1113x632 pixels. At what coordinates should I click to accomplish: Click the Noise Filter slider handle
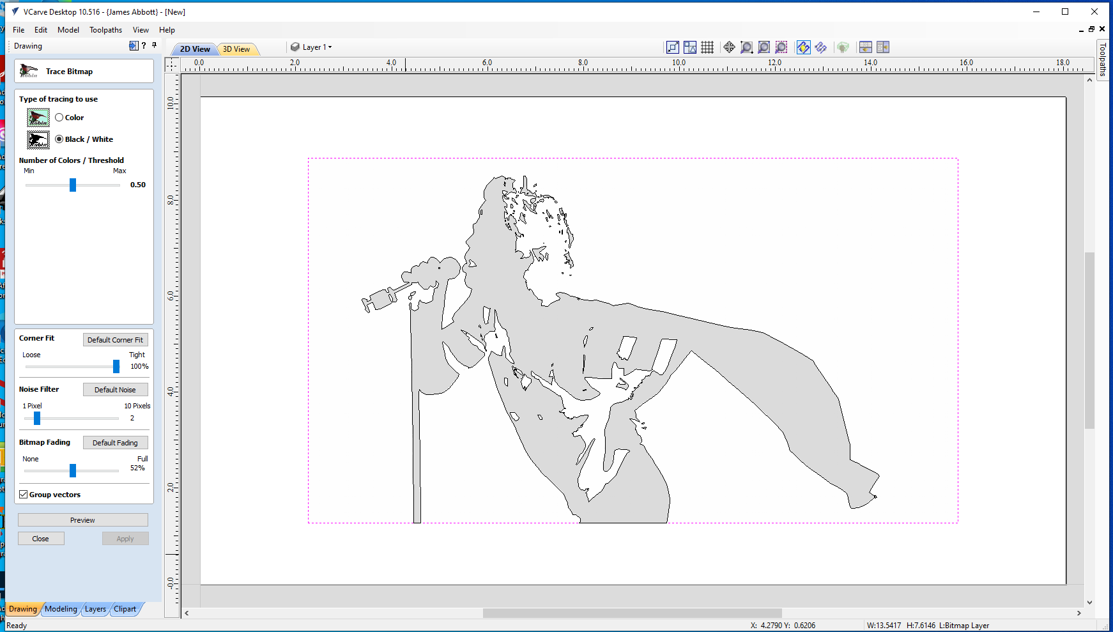[x=37, y=418]
